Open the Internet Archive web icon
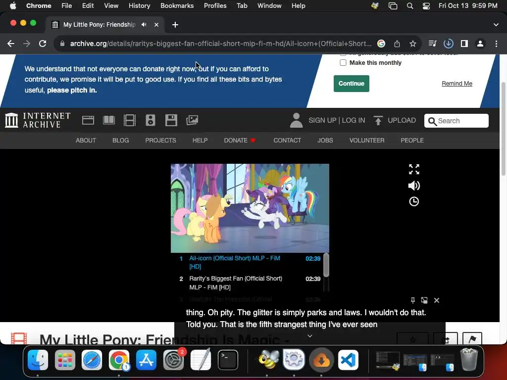This screenshot has height=380, width=507. (x=88, y=120)
